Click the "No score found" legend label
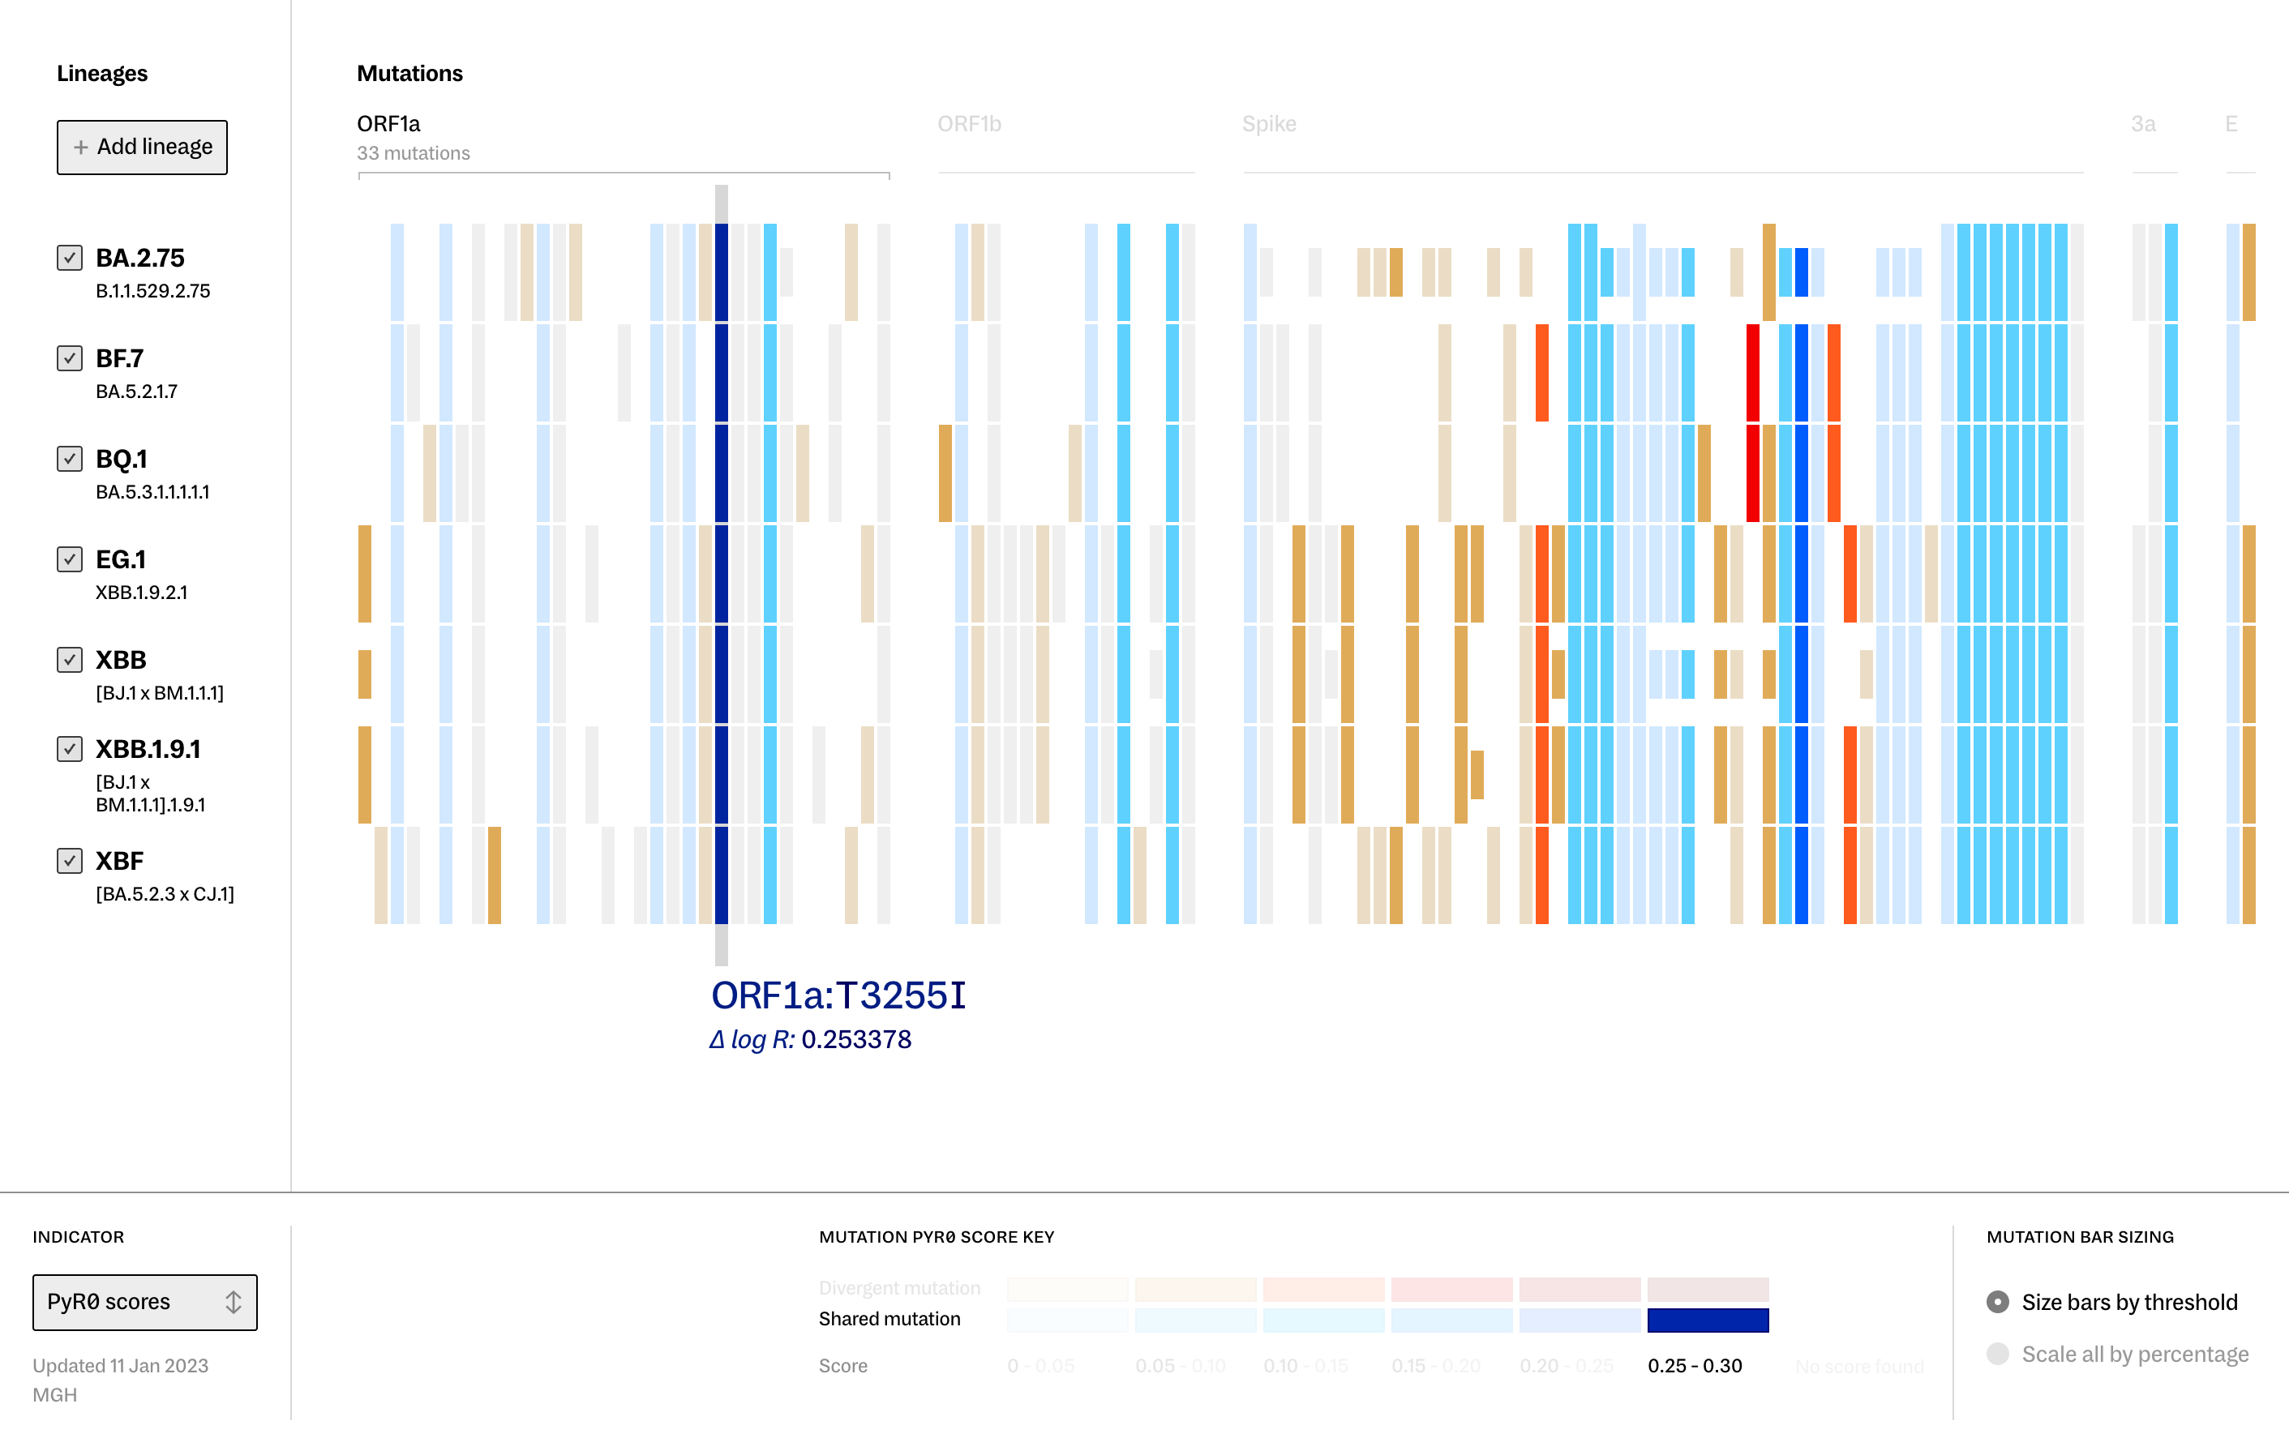This screenshot has width=2289, height=1451. pyautogui.click(x=1859, y=1368)
